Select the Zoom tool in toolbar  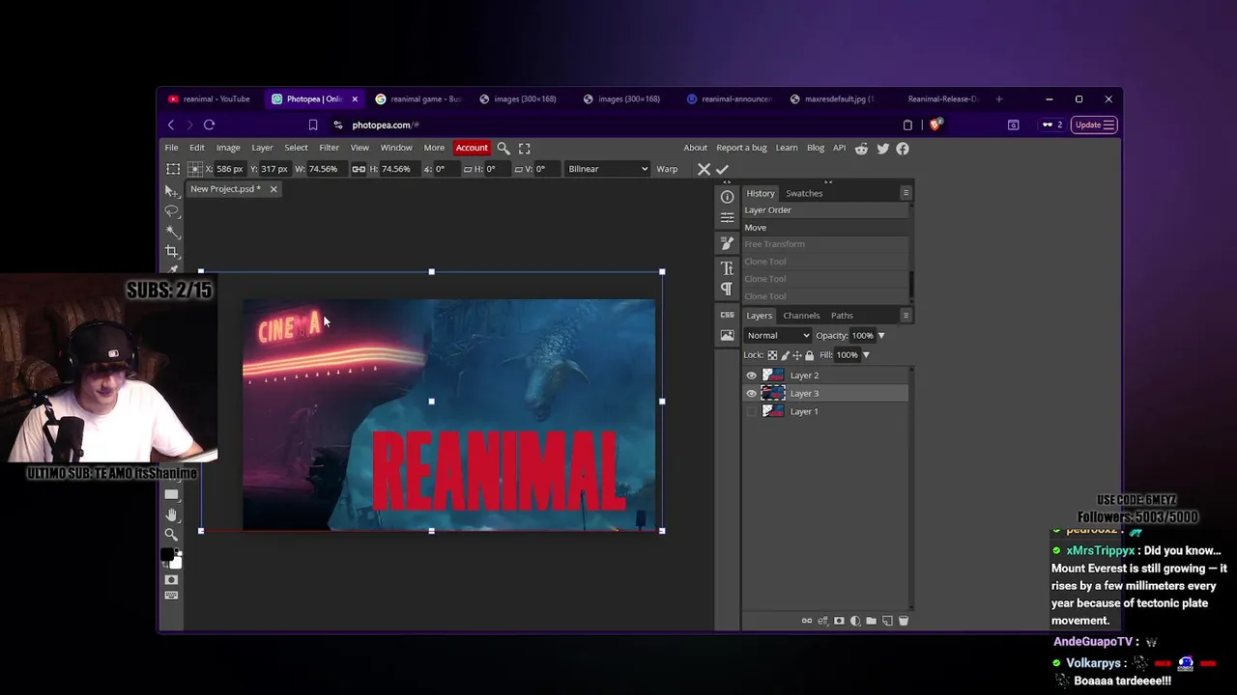[171, 535]
